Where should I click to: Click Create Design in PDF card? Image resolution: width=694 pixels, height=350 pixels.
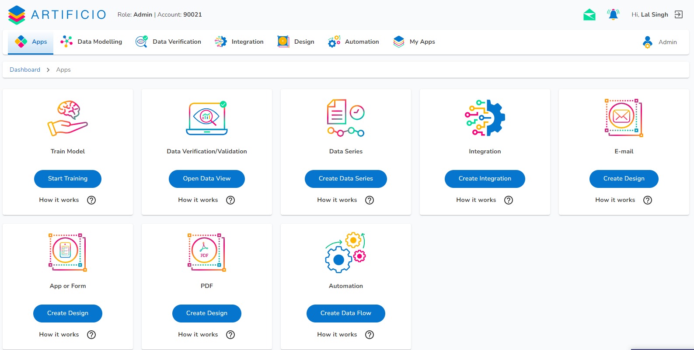click(207, 313)
